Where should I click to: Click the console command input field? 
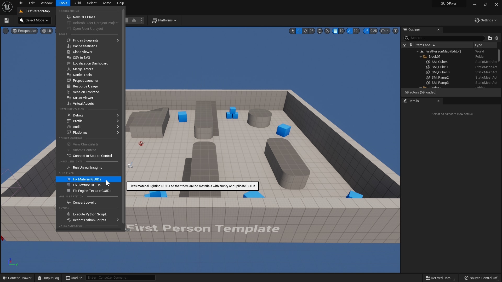(120, 278)
